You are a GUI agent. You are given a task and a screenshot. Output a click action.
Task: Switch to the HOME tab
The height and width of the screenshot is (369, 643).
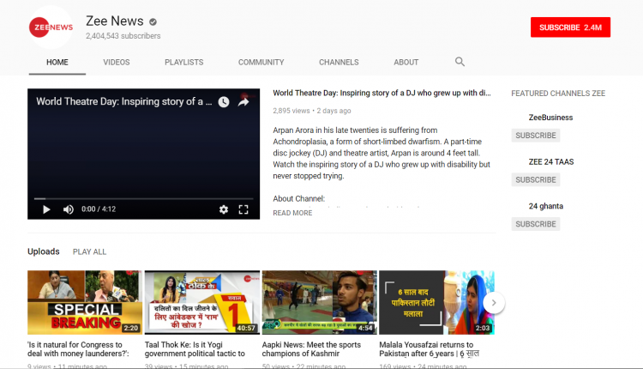pos(57,63)
